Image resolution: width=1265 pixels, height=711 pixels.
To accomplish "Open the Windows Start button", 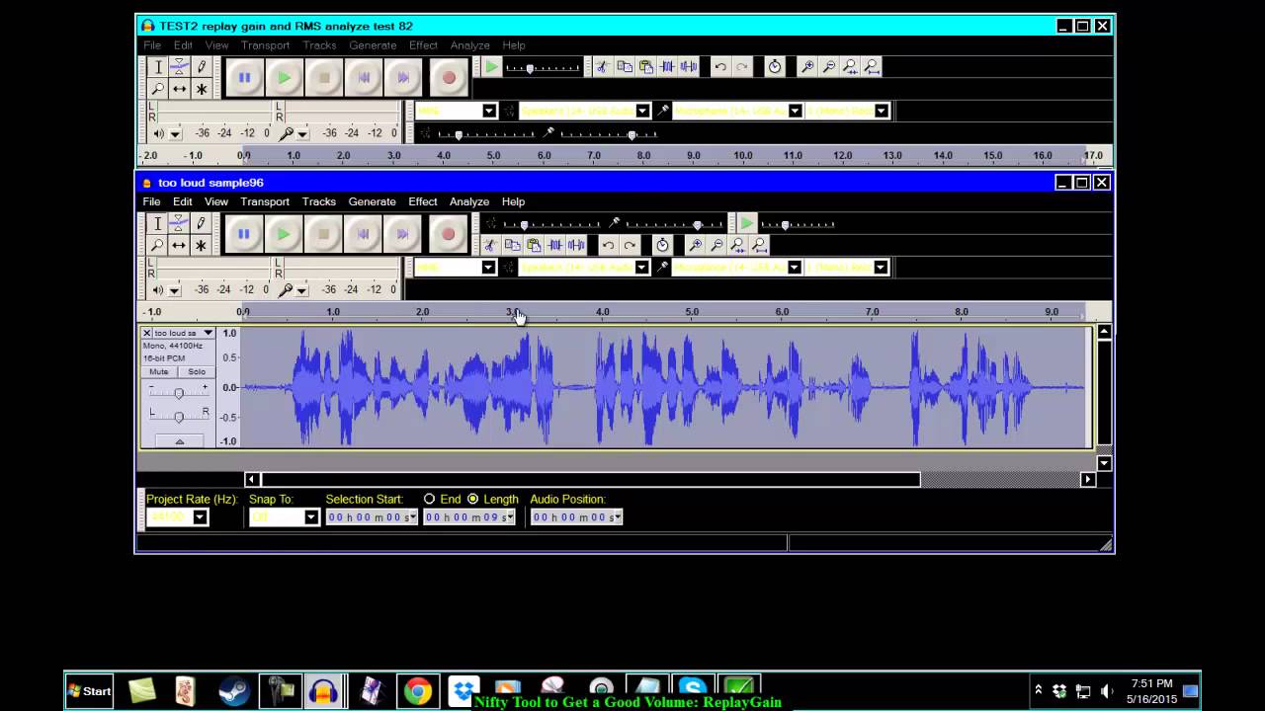I will [x=89, y=691].
